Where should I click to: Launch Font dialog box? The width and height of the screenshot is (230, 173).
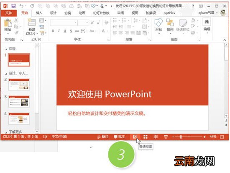pos(108,40)
